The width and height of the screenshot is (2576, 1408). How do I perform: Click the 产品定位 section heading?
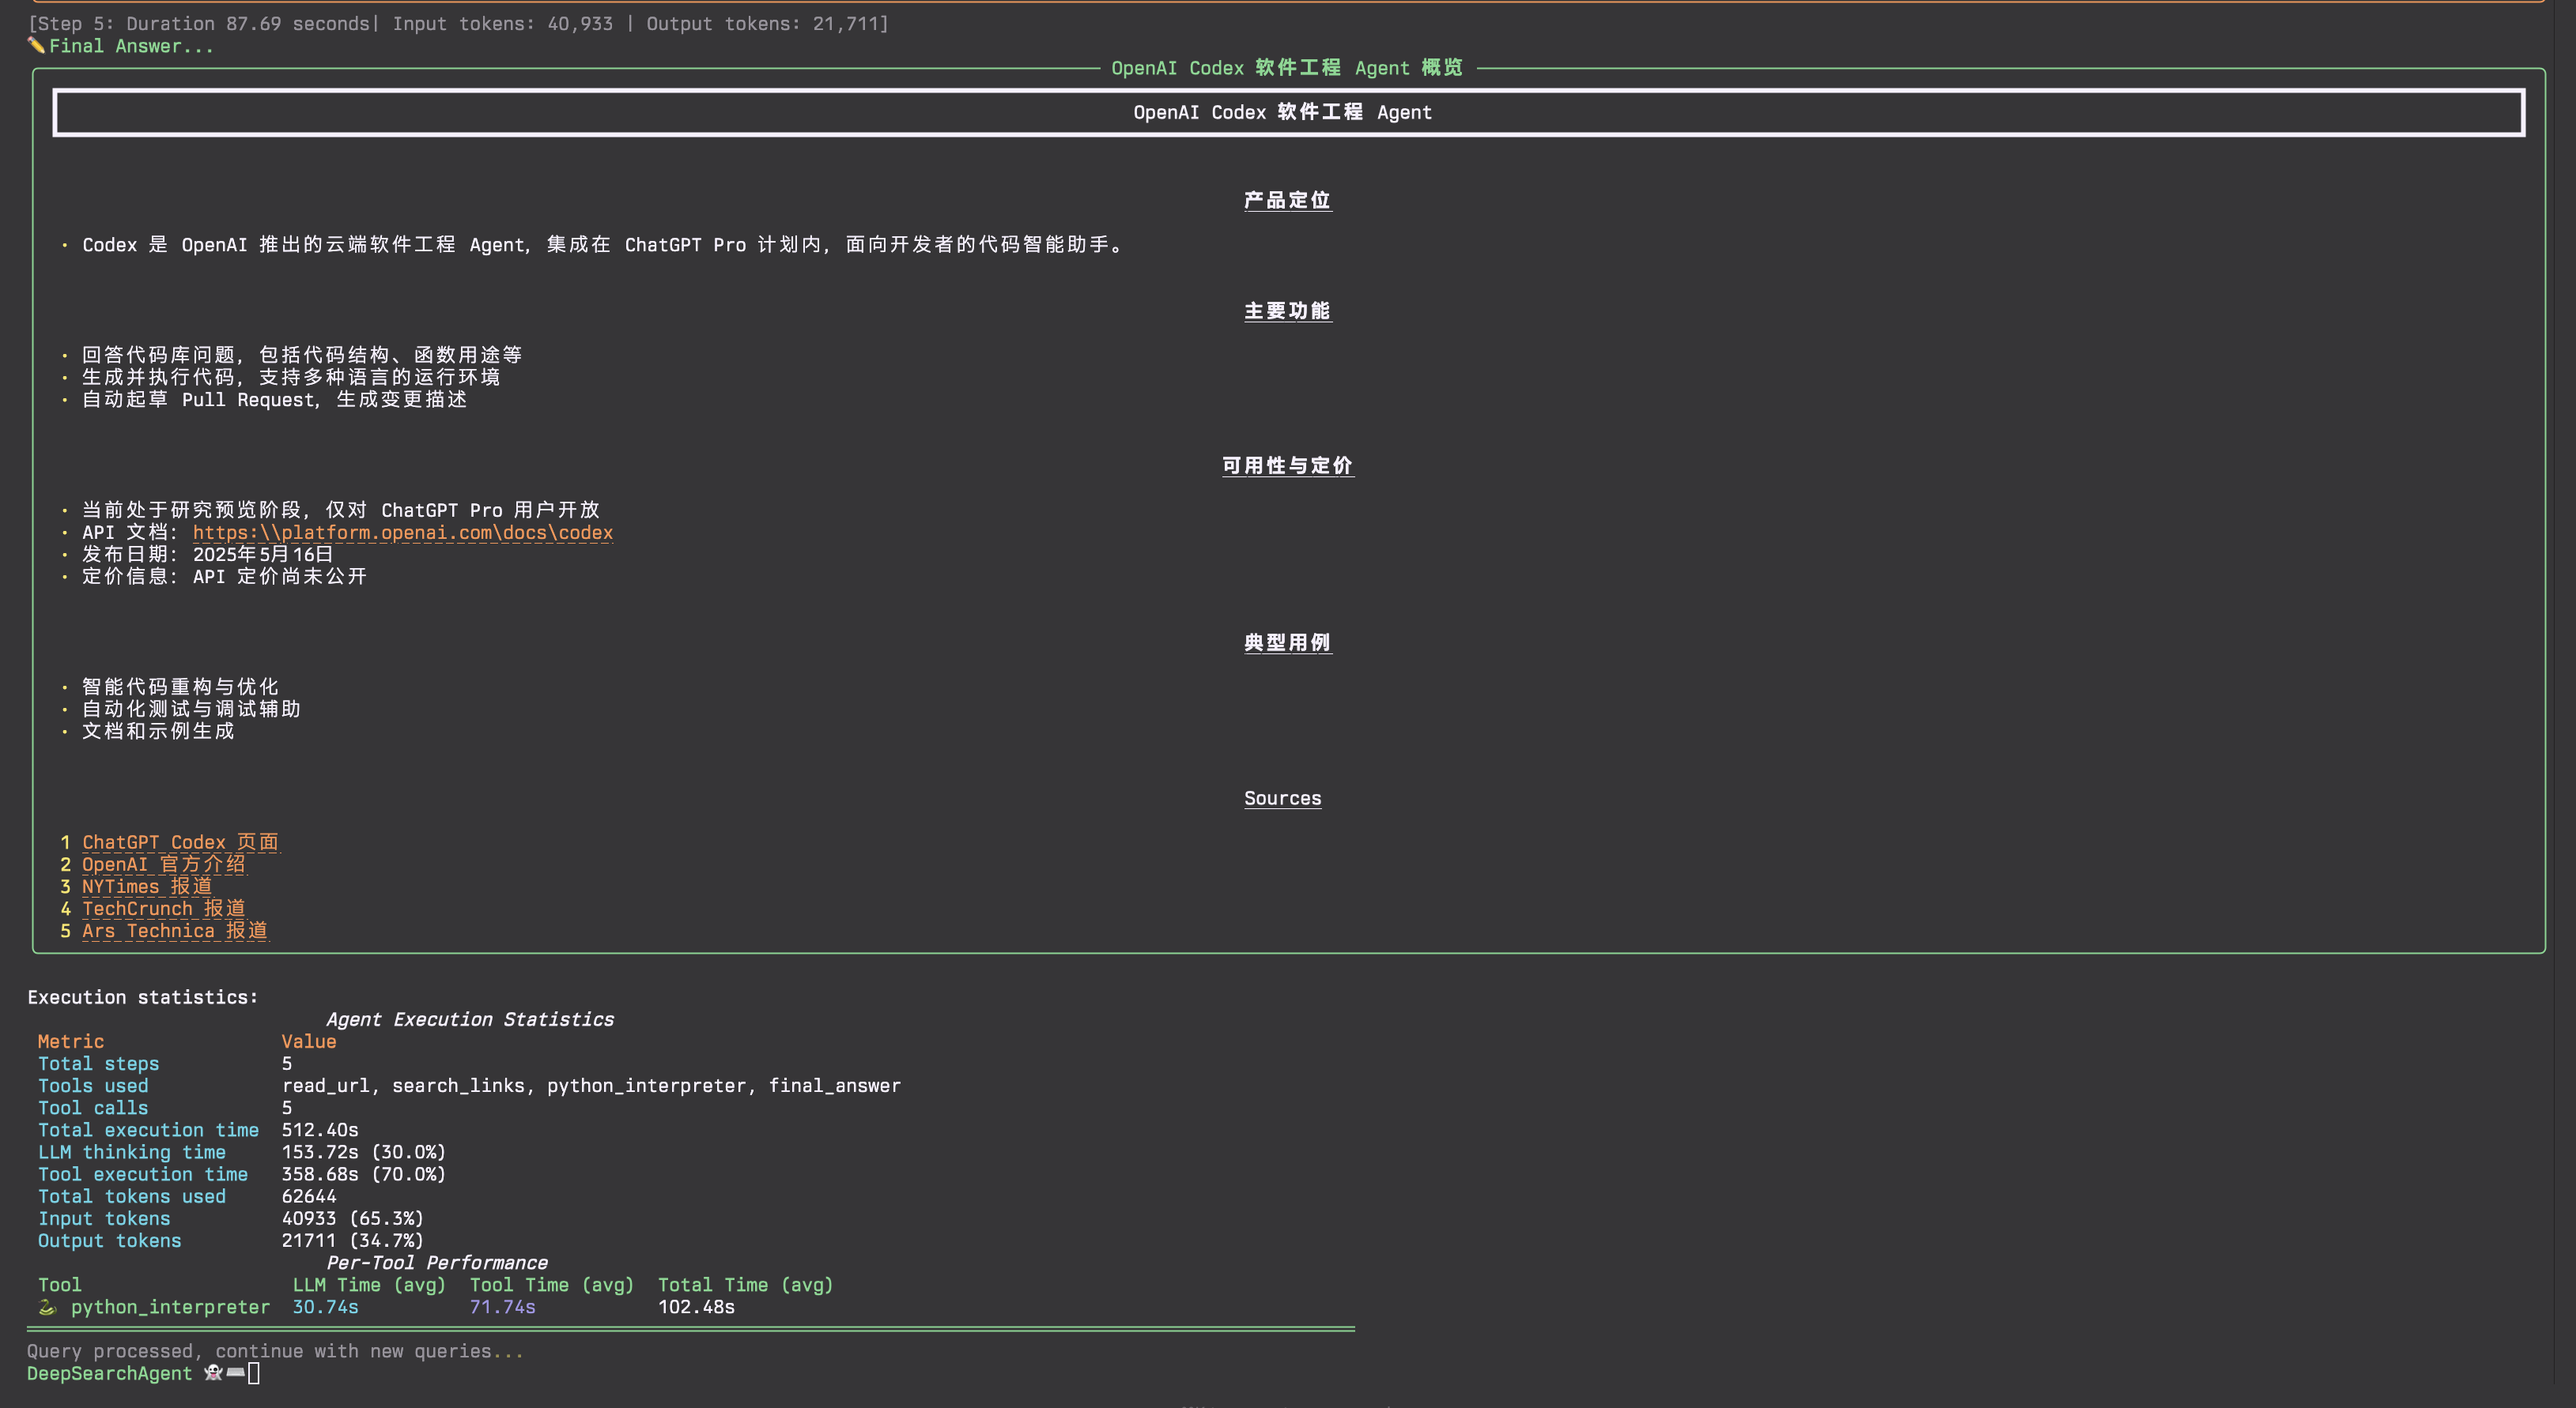[1287, 200]
